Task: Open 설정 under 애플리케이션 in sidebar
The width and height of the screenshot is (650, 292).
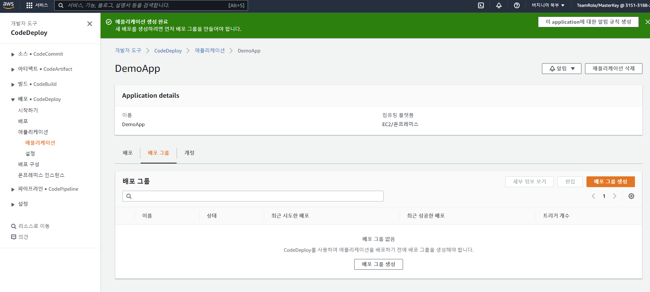Action: 30,153
